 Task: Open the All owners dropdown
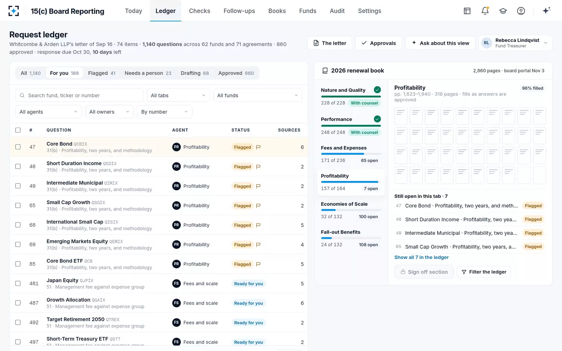pos(109,112)
